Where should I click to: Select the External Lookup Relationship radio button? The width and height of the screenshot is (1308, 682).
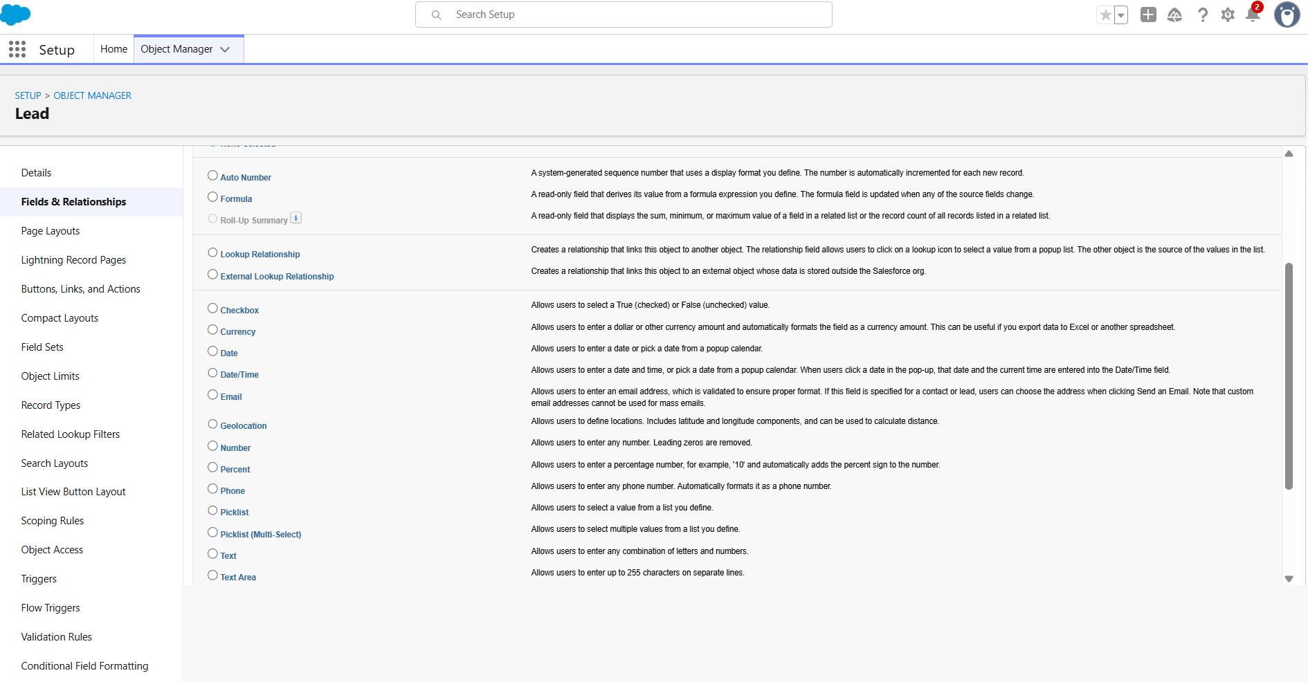(x=212, y=275)
